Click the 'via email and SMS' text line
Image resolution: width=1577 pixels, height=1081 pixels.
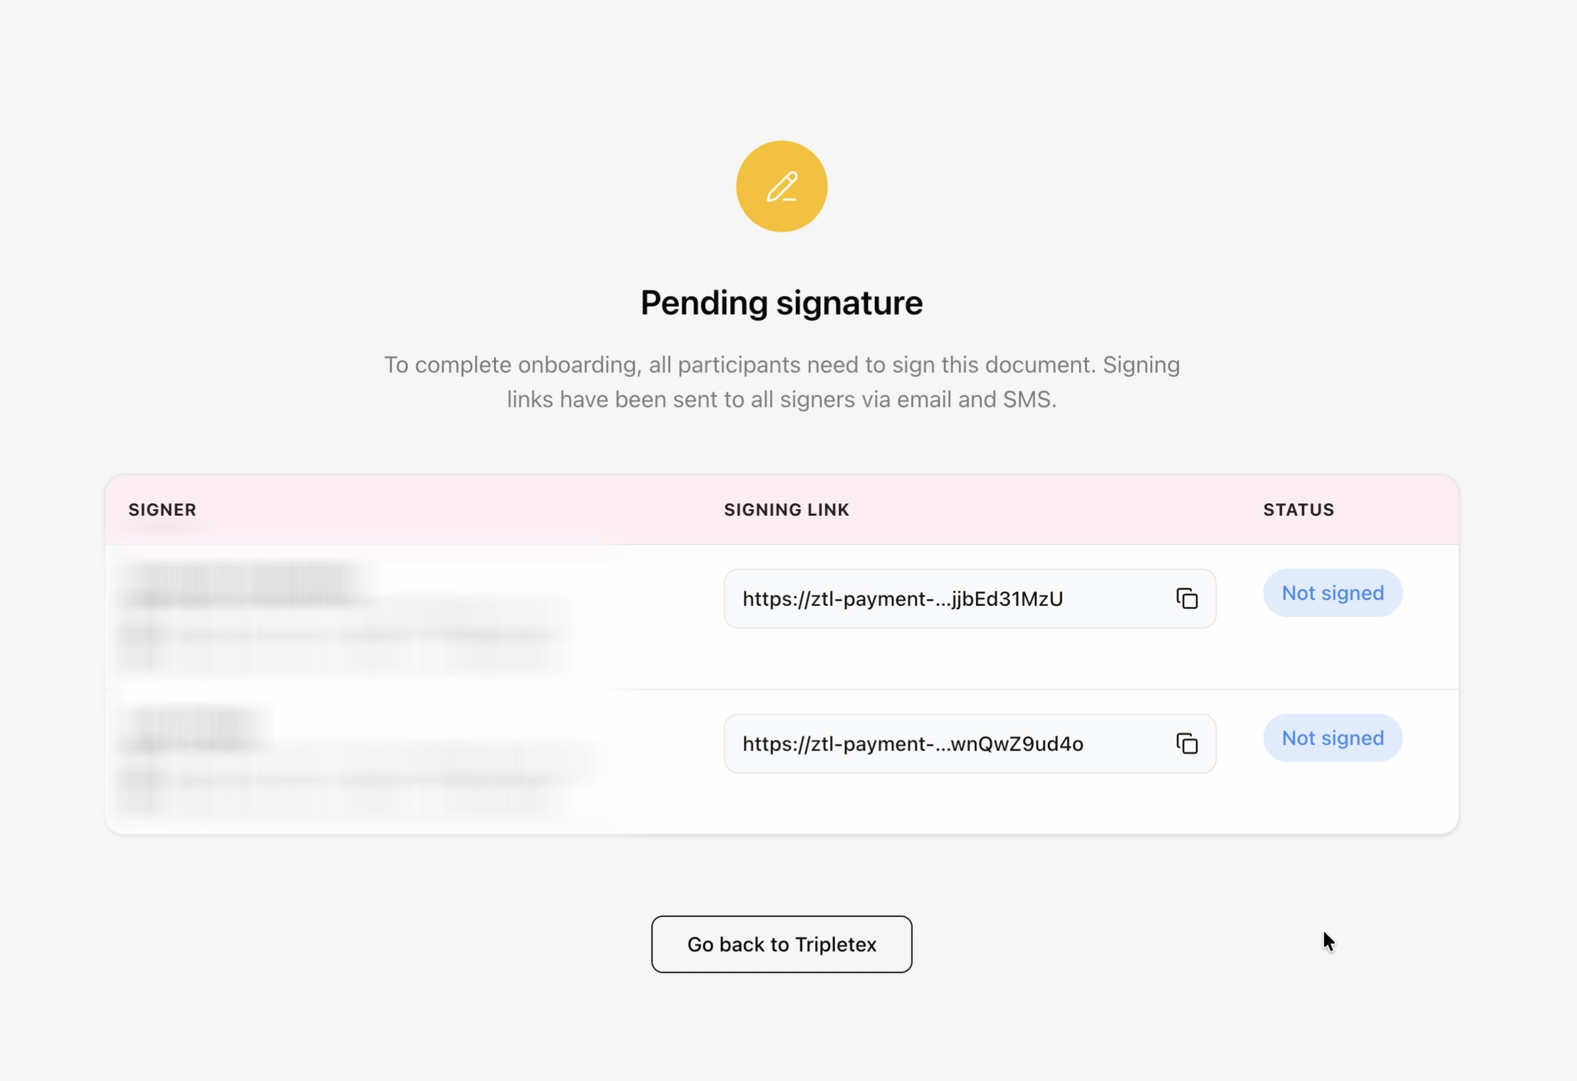782,399
